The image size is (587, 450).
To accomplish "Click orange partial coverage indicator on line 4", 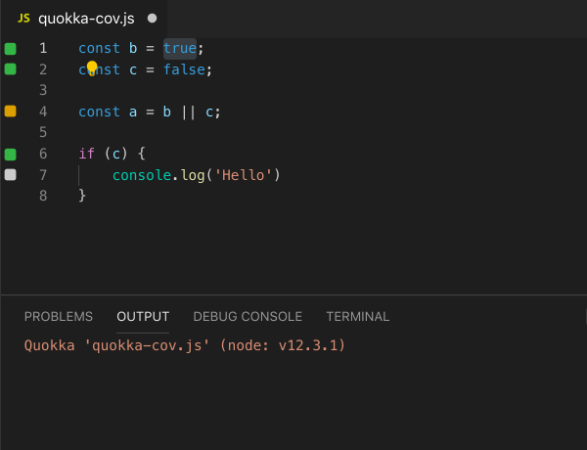I will click(10, 112).
